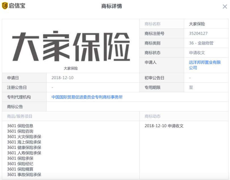Screen dimensions: 230x180
Task: Close the 商标详情 dialog
Action: pos(225,7)
